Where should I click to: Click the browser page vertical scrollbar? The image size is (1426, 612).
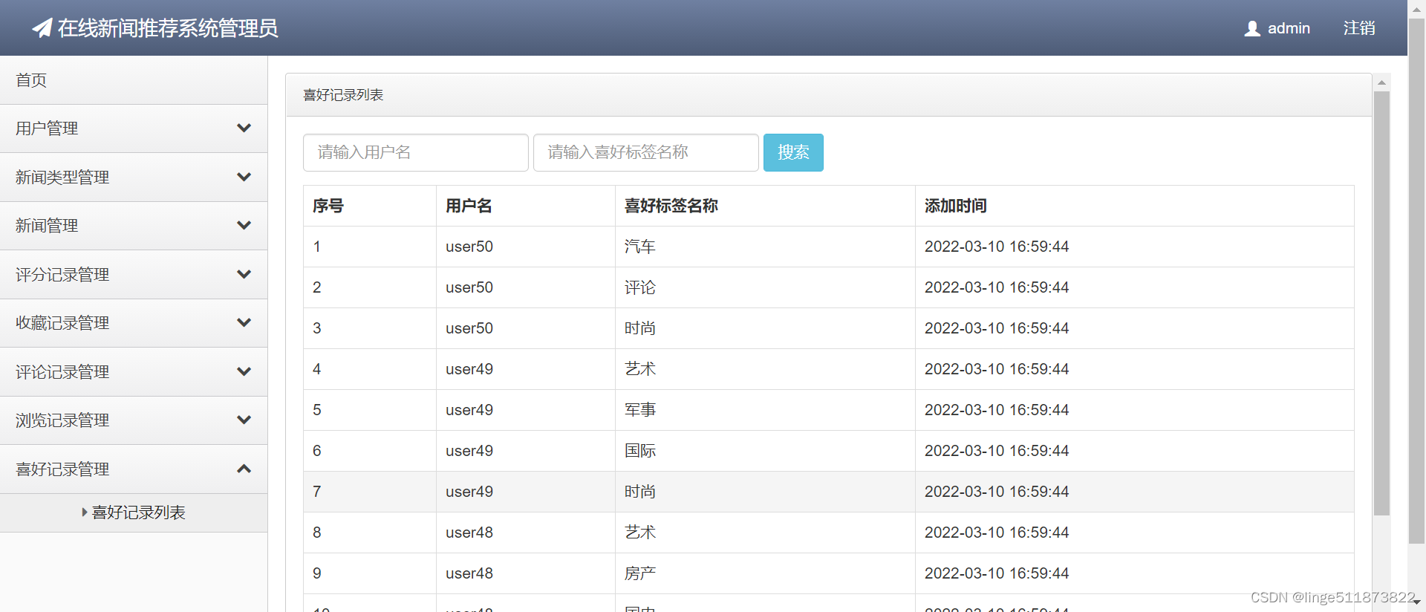click(1416, 282)
